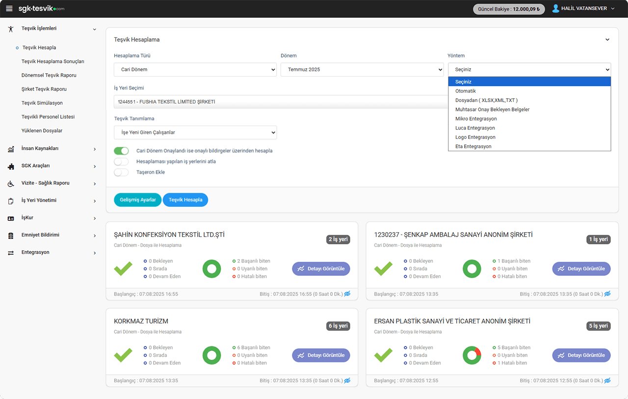
Task: Click the Gelişmiş Ayarlar button
Action: tap(137, 200)
